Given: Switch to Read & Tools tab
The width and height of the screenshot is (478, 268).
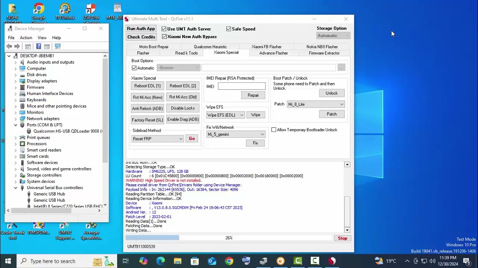Looking at the screenshot, I should pyautogui.click(x=186, y=53).
